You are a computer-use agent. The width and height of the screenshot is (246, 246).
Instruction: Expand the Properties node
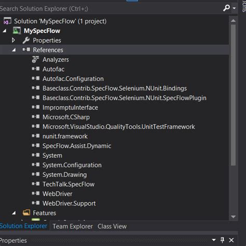click(x=13, y=40)
